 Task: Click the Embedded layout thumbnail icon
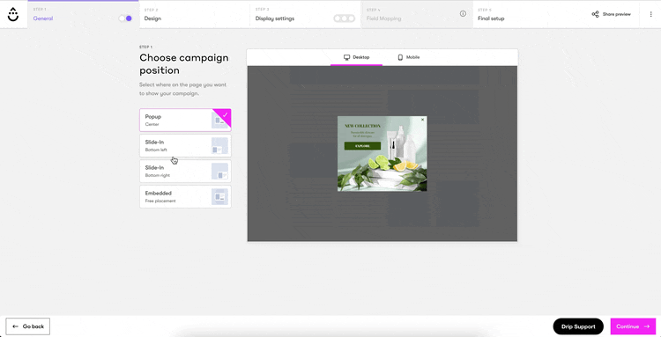coord(219,196)
